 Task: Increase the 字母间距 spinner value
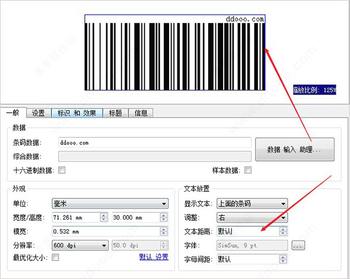click(283, 257)
